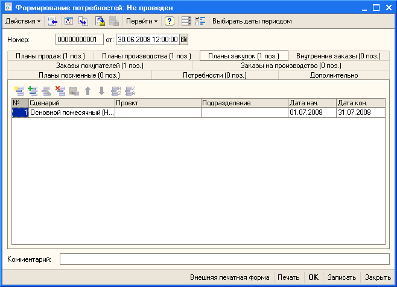Click the add new row icon
The height and width of the screenshot is (287, 397).
[x=19, y=91]
